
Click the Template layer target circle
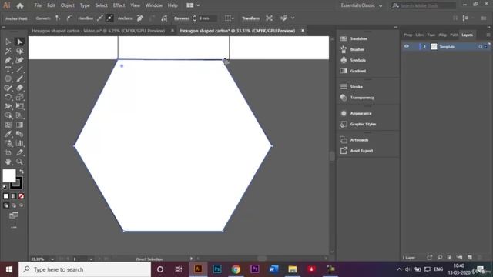pos(480,46)
